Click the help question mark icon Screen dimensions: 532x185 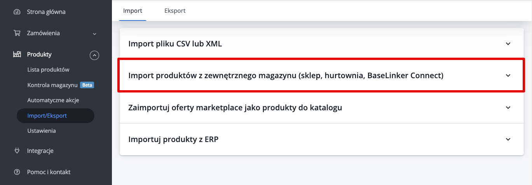17,172
